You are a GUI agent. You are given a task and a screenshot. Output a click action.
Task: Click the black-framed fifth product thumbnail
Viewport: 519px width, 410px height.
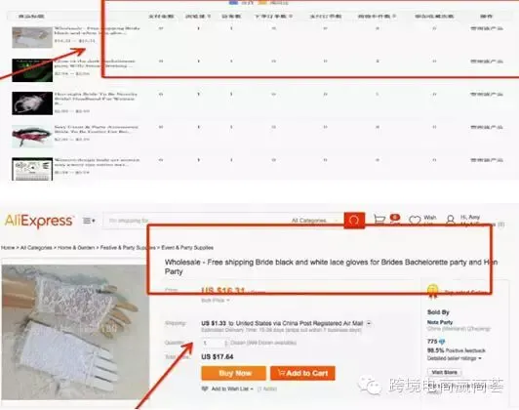click(32, 169)
